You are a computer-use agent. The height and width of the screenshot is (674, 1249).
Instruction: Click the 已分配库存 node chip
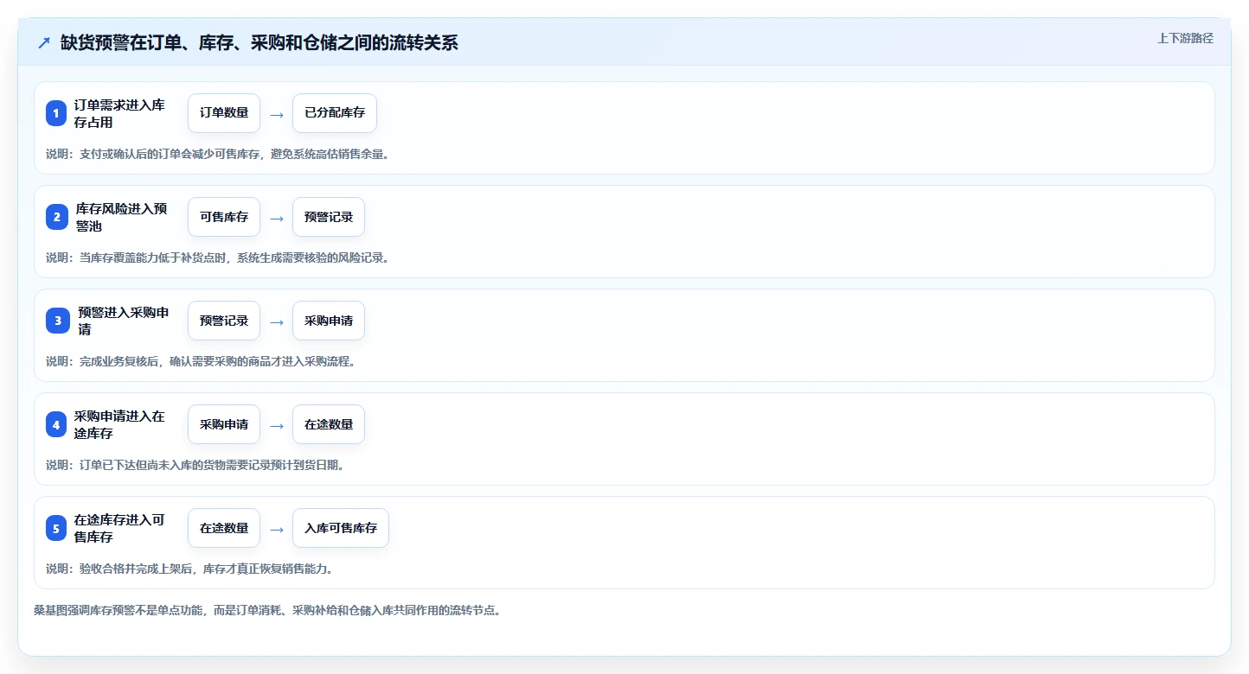pos(335,113)
